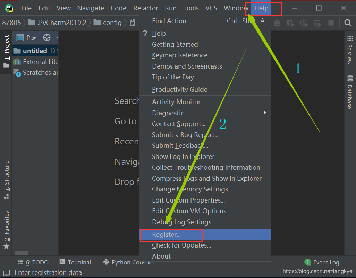This screenshot has height=278, width=356.
Task: Click the Concurrency Diagram run icon
Action: pyautogui.click(x=317, y=23)
